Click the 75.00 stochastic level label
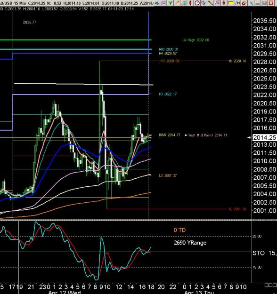The height and width of the screenshot is (294, 277). pos(257,267)
